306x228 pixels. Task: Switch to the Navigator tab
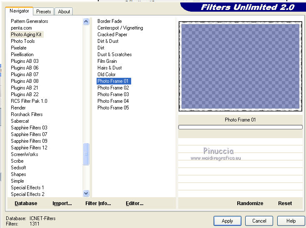19,11
